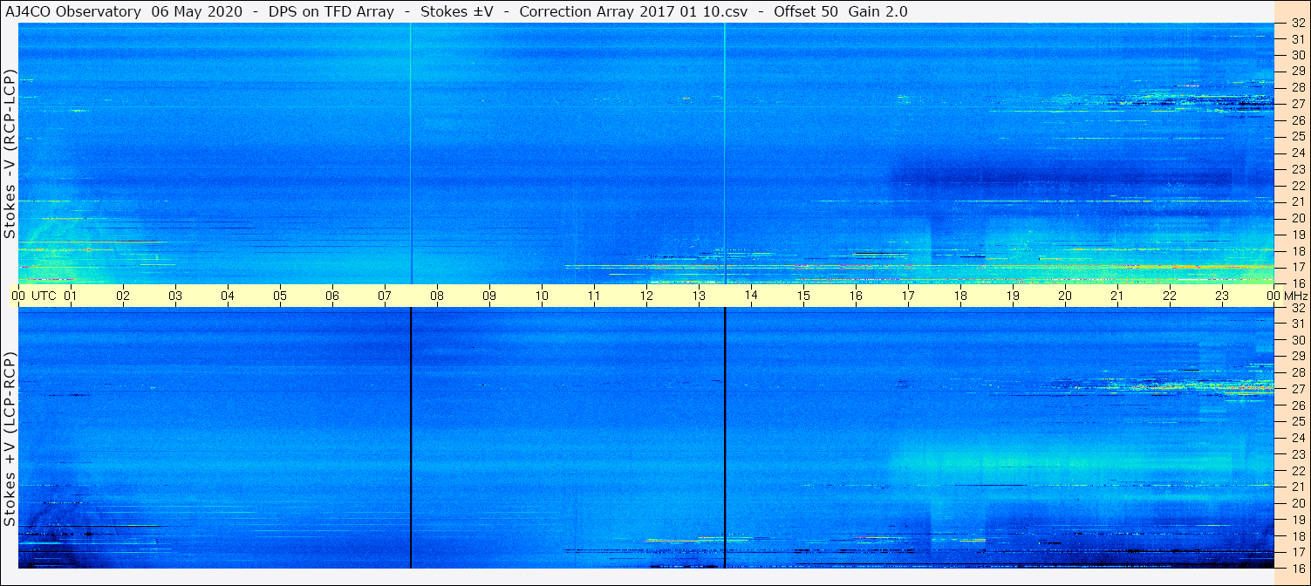1311x586 pixels.
Task: Click the black vertical line near 07:30 in Stokes +V
Action: click(x=411, y=439)
